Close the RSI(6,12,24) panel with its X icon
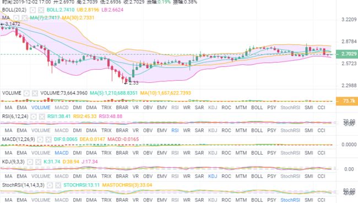The image size is (358, 203). (x=42, y=117)
